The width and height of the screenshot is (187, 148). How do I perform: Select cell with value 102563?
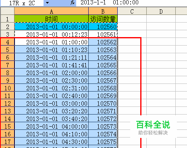103,50
